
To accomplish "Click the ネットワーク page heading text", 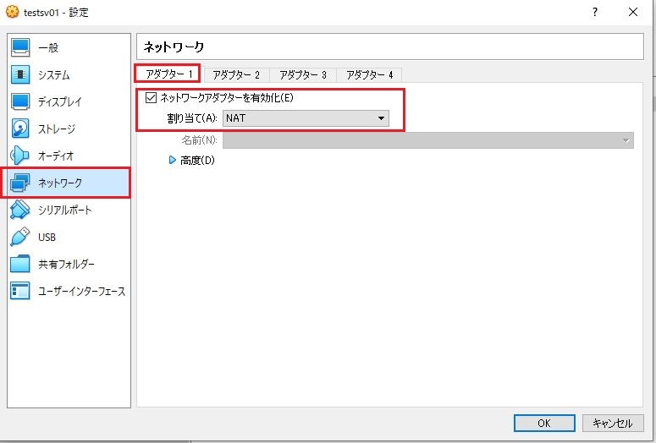I will 174,46.
